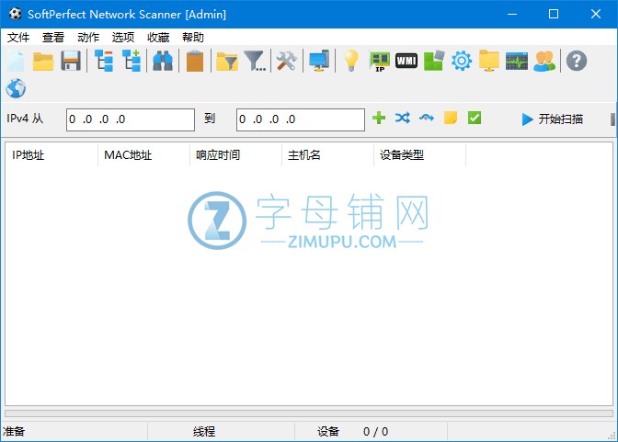The height and width of the screenshot is (442, 618).
Task: Click the green blocks icon
Action: 434,61
